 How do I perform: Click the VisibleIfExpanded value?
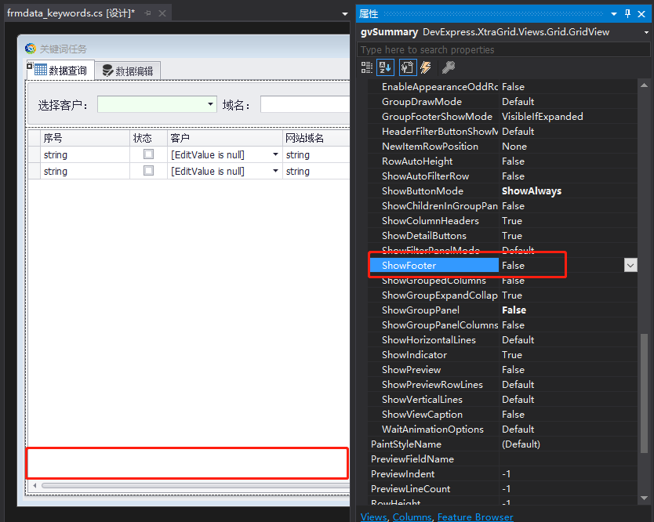click(542, 116)
